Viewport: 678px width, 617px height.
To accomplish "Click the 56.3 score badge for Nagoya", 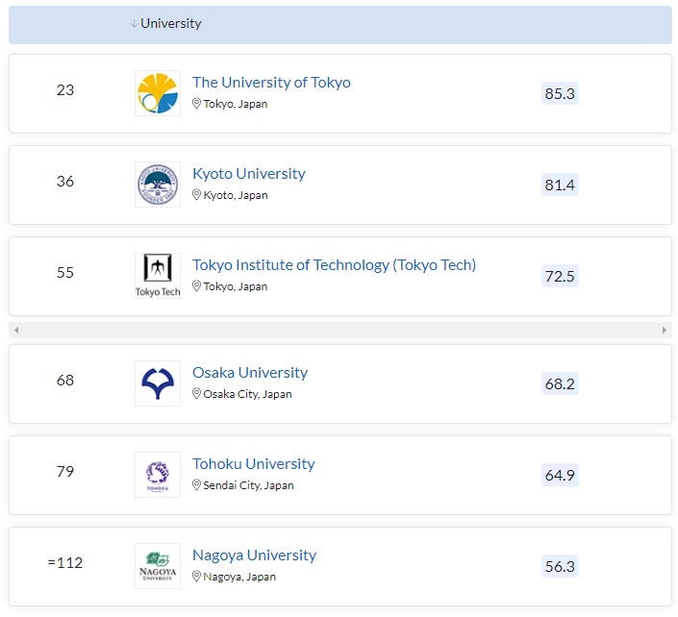I will click(x=560, y=566).
